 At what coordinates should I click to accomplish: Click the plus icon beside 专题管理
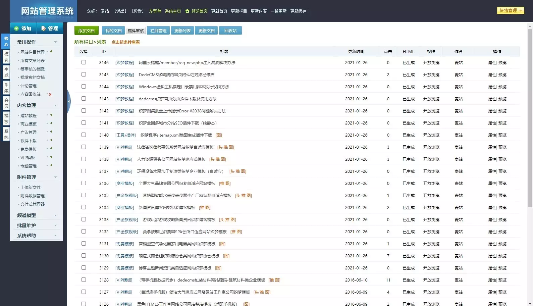click(x=51, y=165)
